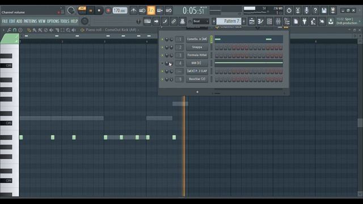Open the OPTIONS menu
Image resolution: width=363 pixels, height=204 pixels.
53,22
